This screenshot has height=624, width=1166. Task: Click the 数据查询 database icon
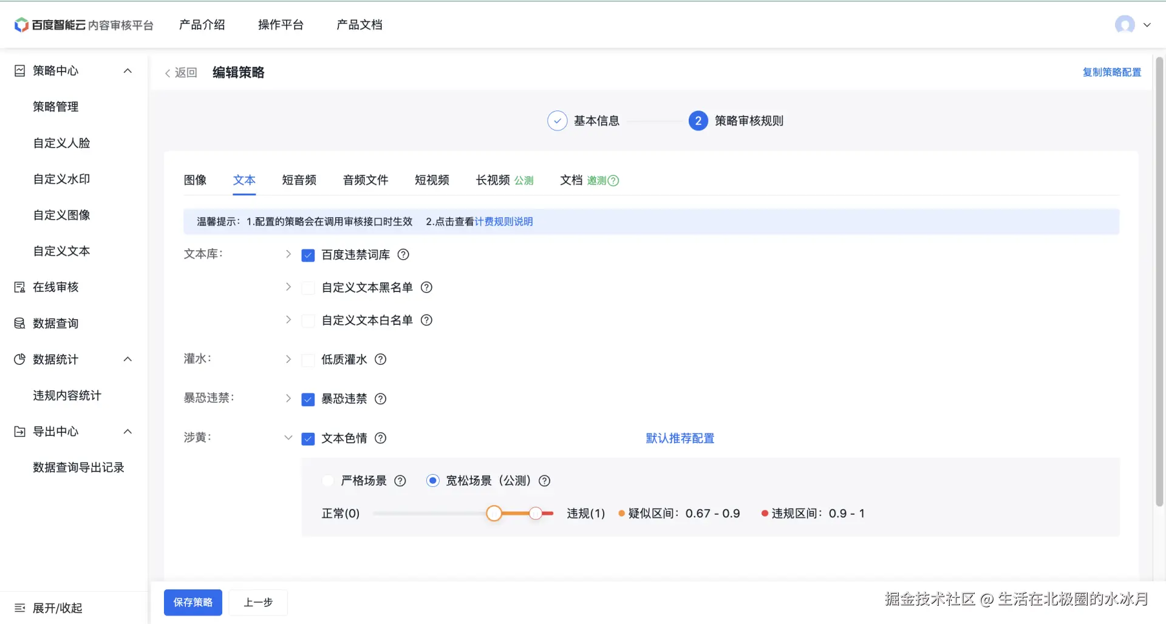(20, 324)
